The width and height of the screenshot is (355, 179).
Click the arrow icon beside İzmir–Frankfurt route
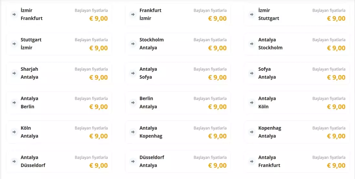point(14,14)
